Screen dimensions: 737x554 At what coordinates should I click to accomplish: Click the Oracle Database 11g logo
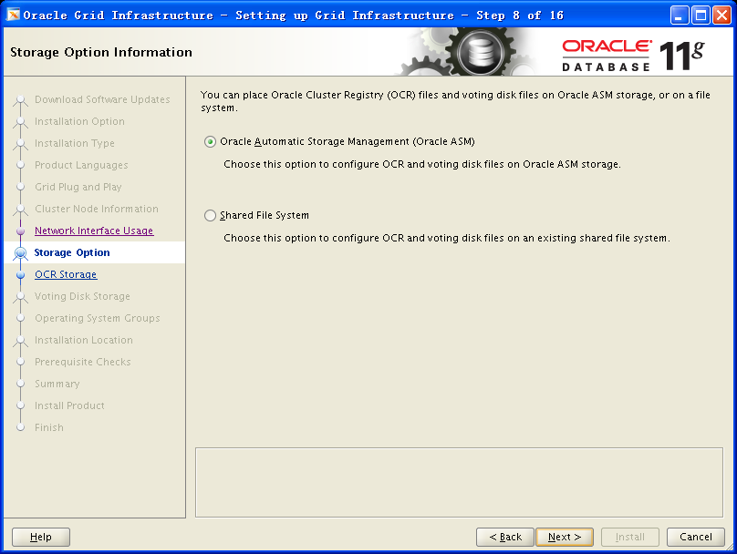click(633, 56)
